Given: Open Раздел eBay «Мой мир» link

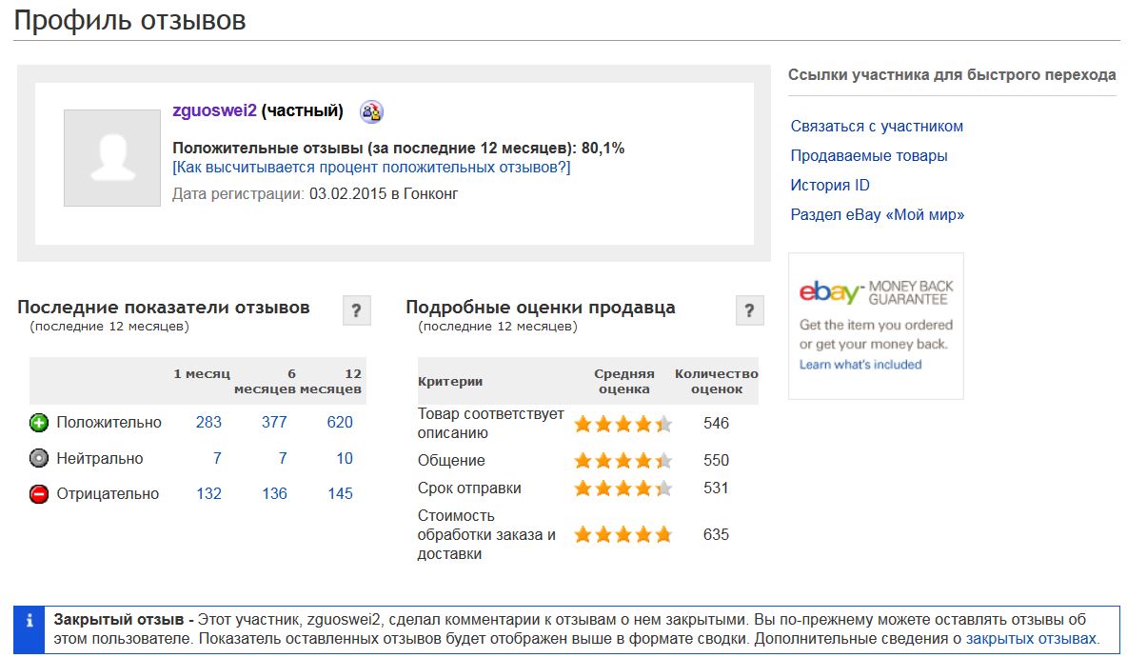Looking at the screenshot, I should point(878,215).
